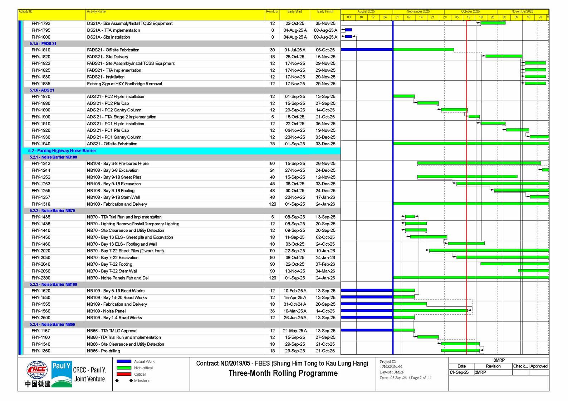Select activity ID FHY-1870

[41, 97]
